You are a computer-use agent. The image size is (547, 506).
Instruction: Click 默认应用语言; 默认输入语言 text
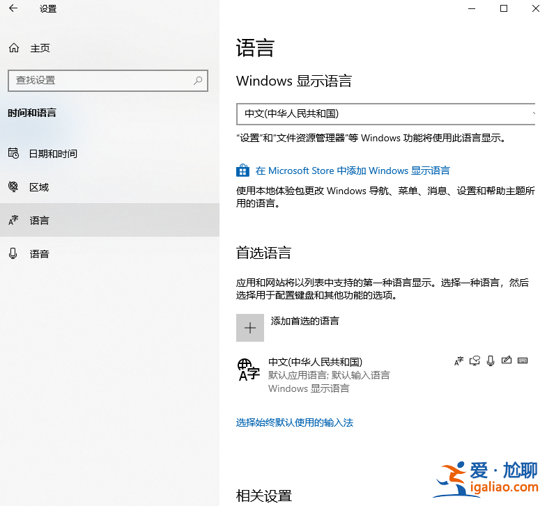[x=329, y=375]
